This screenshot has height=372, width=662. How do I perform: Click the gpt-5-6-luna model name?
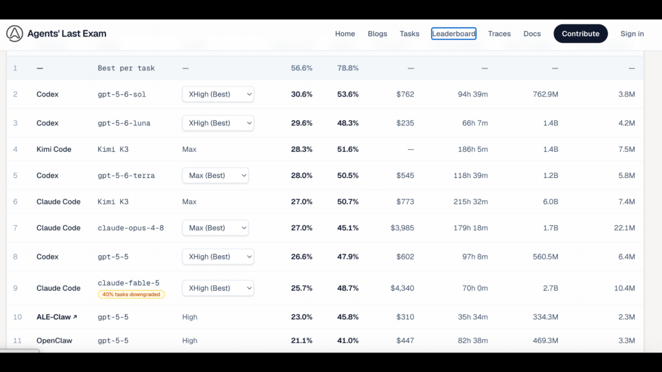click(x=124, y=123)
